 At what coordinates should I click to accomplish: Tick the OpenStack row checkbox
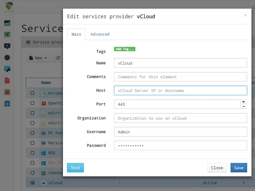tap(33, 103)
